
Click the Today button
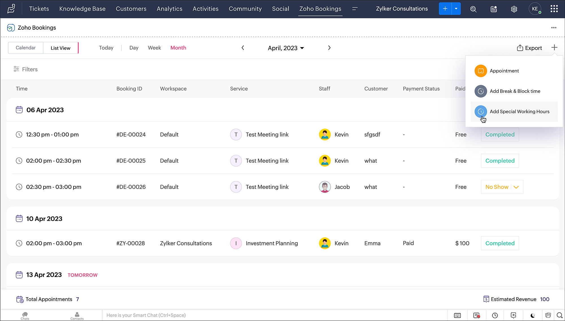(106, 48)
